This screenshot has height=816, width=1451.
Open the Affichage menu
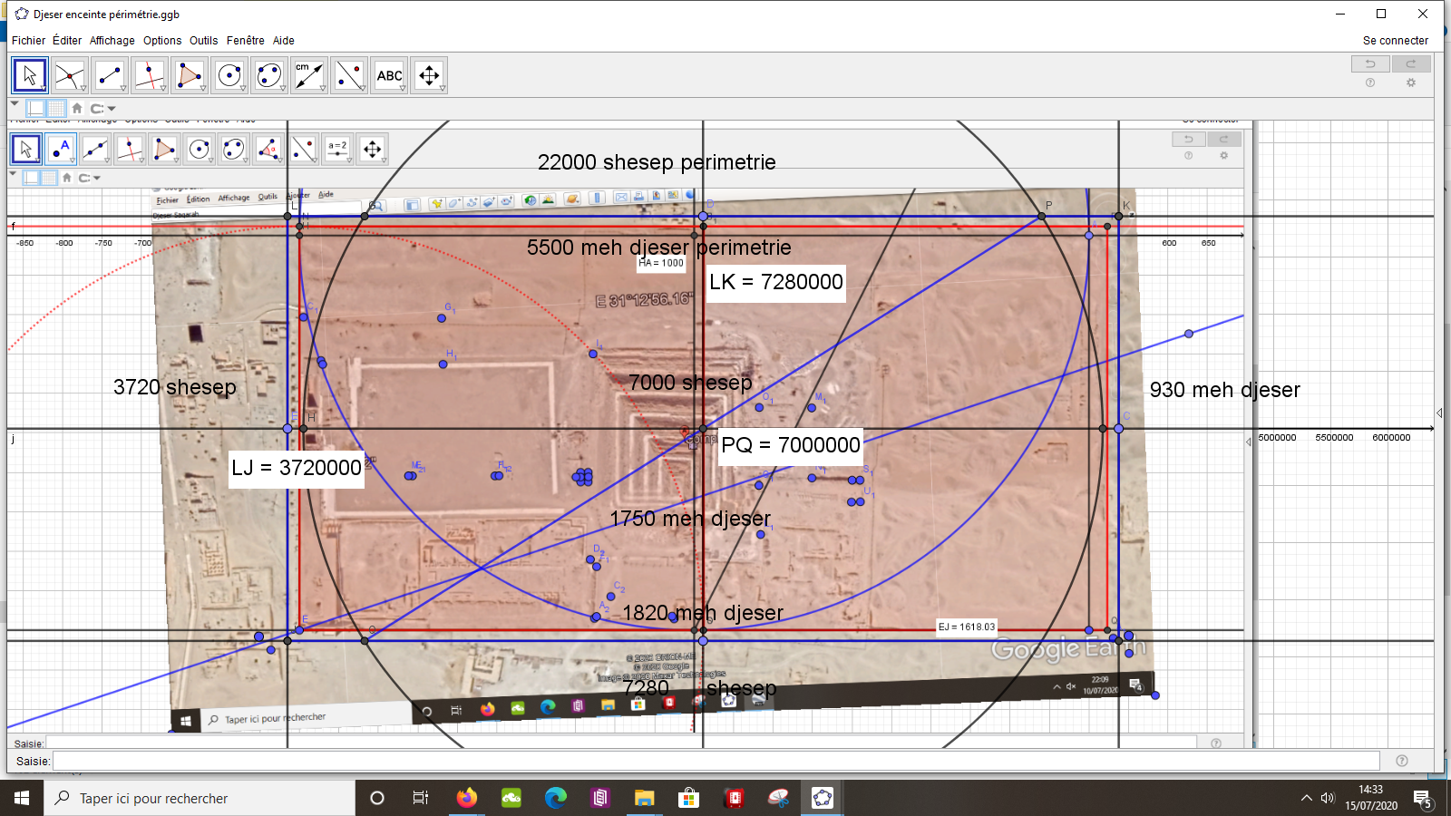(112, 41)
